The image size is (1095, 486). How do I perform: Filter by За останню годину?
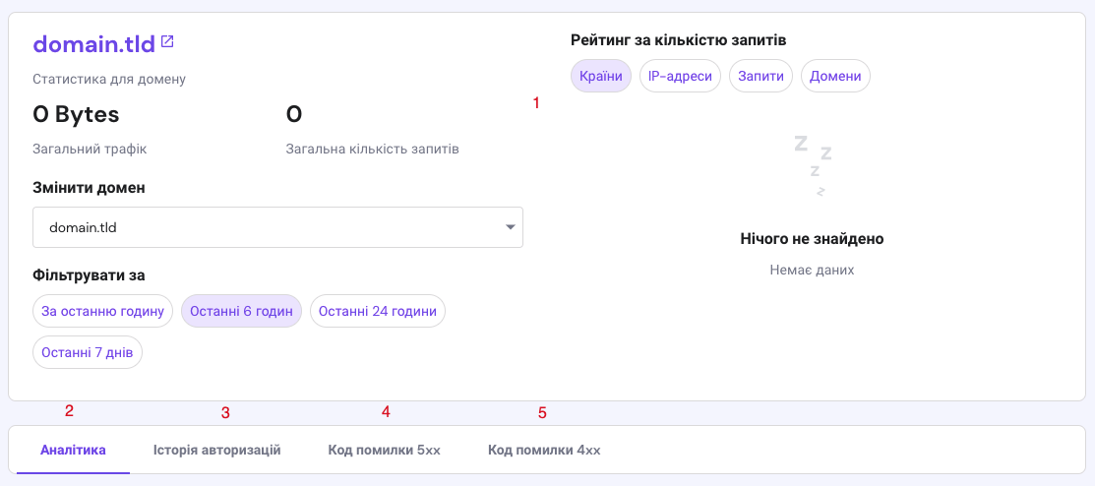coord(102,311)
